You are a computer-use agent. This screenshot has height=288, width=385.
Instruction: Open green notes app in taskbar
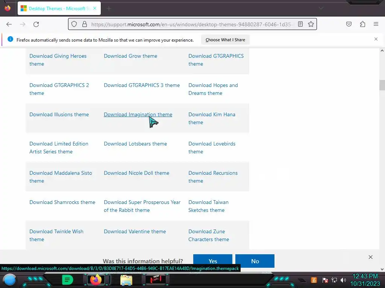[x=67, y=280]
